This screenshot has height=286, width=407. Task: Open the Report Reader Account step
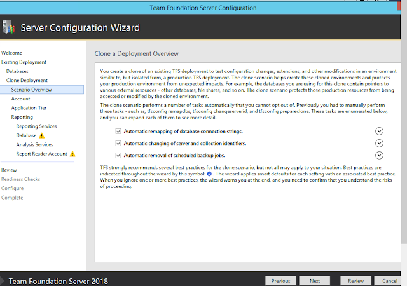click(x=41, y=154)
